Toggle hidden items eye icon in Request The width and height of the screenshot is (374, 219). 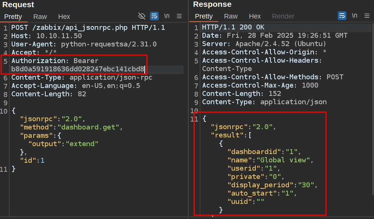point(142,16)
